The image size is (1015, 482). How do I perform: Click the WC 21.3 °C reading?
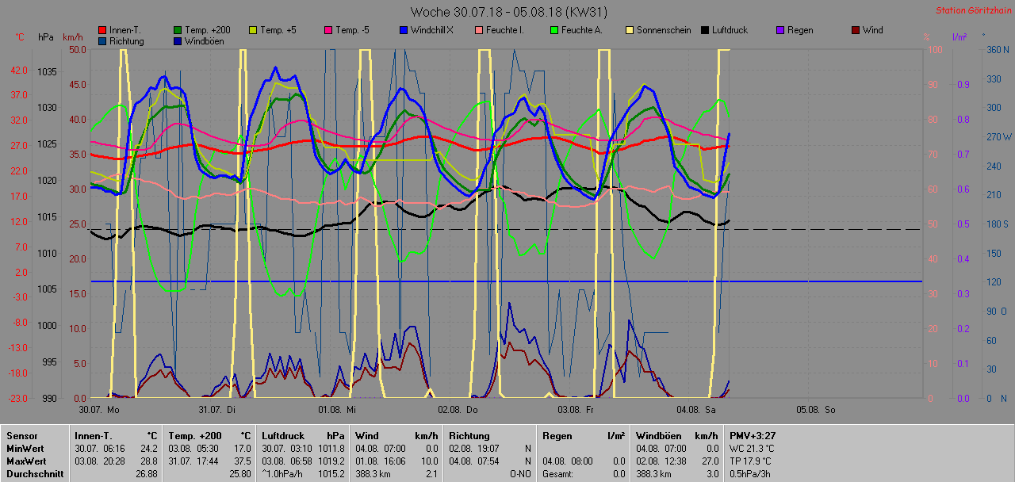click(752, 448)
